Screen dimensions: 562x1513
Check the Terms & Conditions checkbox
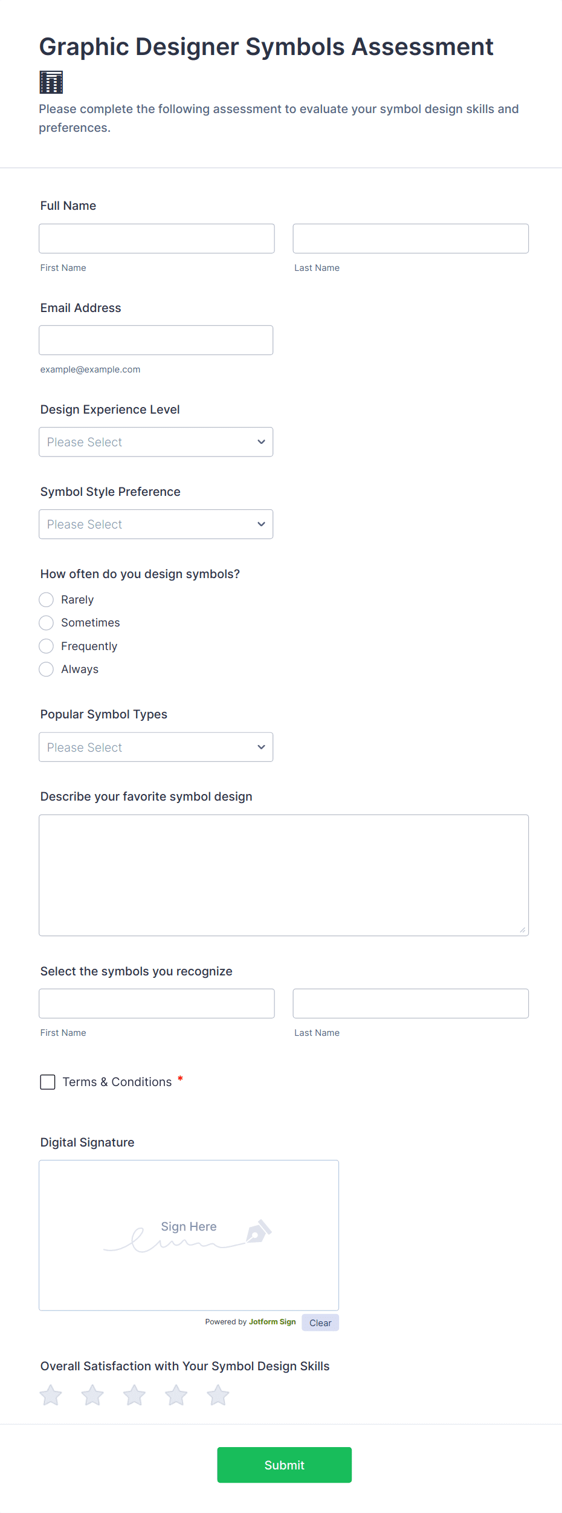click(x=48, y=1082)
